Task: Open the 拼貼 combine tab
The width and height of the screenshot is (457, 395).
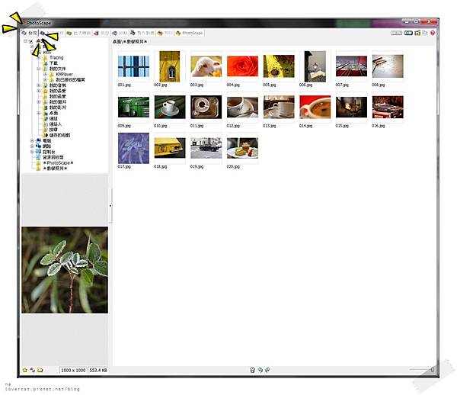Action: point(120,34)
